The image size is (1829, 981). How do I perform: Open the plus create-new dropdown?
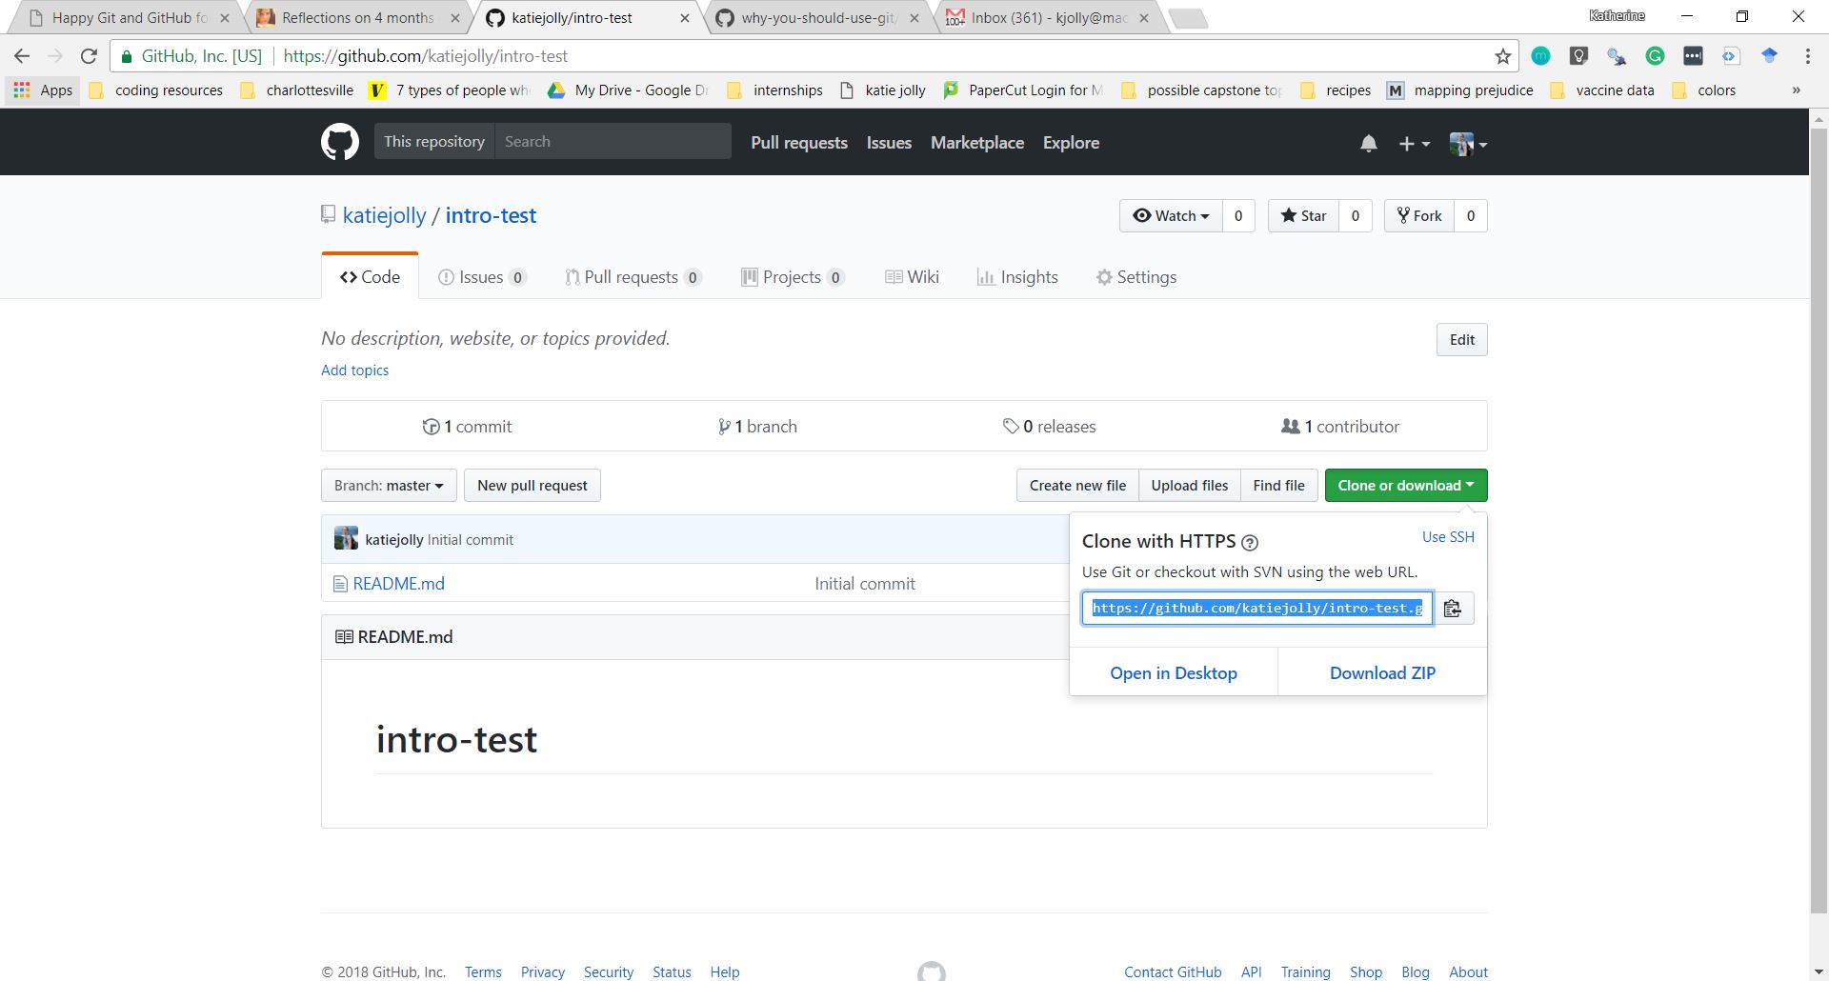tap(1414, 144)
